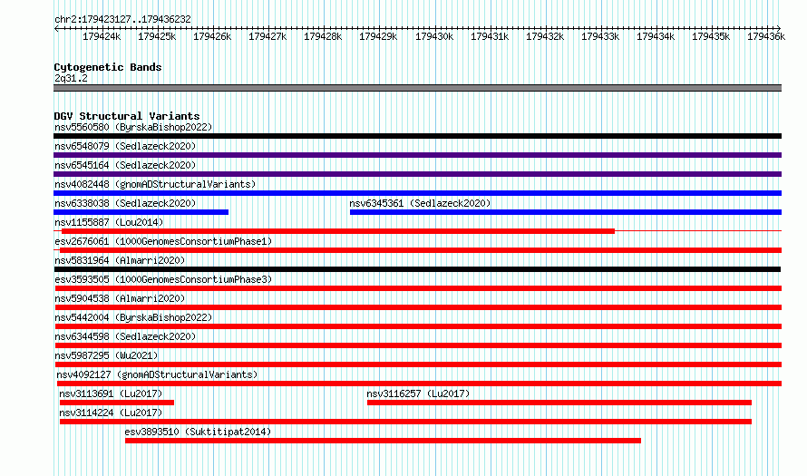
Task: Open variant nsv5442004 (ByrskaBishop2022) label
Action: (133, 317)
